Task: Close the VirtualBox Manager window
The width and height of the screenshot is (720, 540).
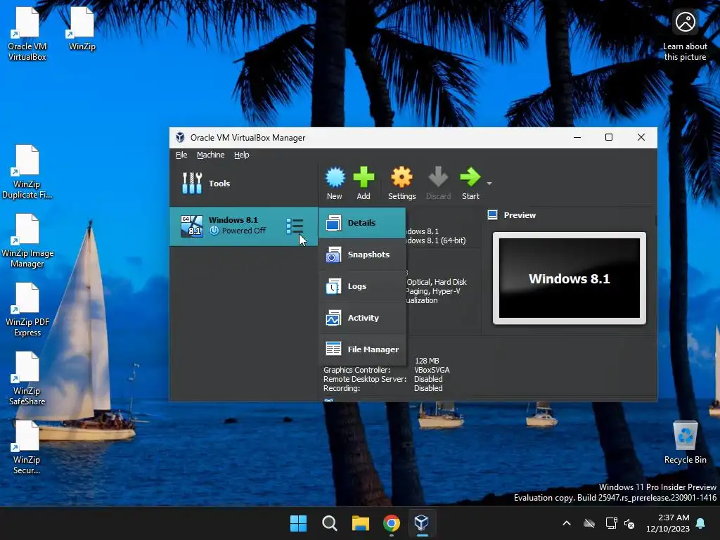Action: coord(641,137)
